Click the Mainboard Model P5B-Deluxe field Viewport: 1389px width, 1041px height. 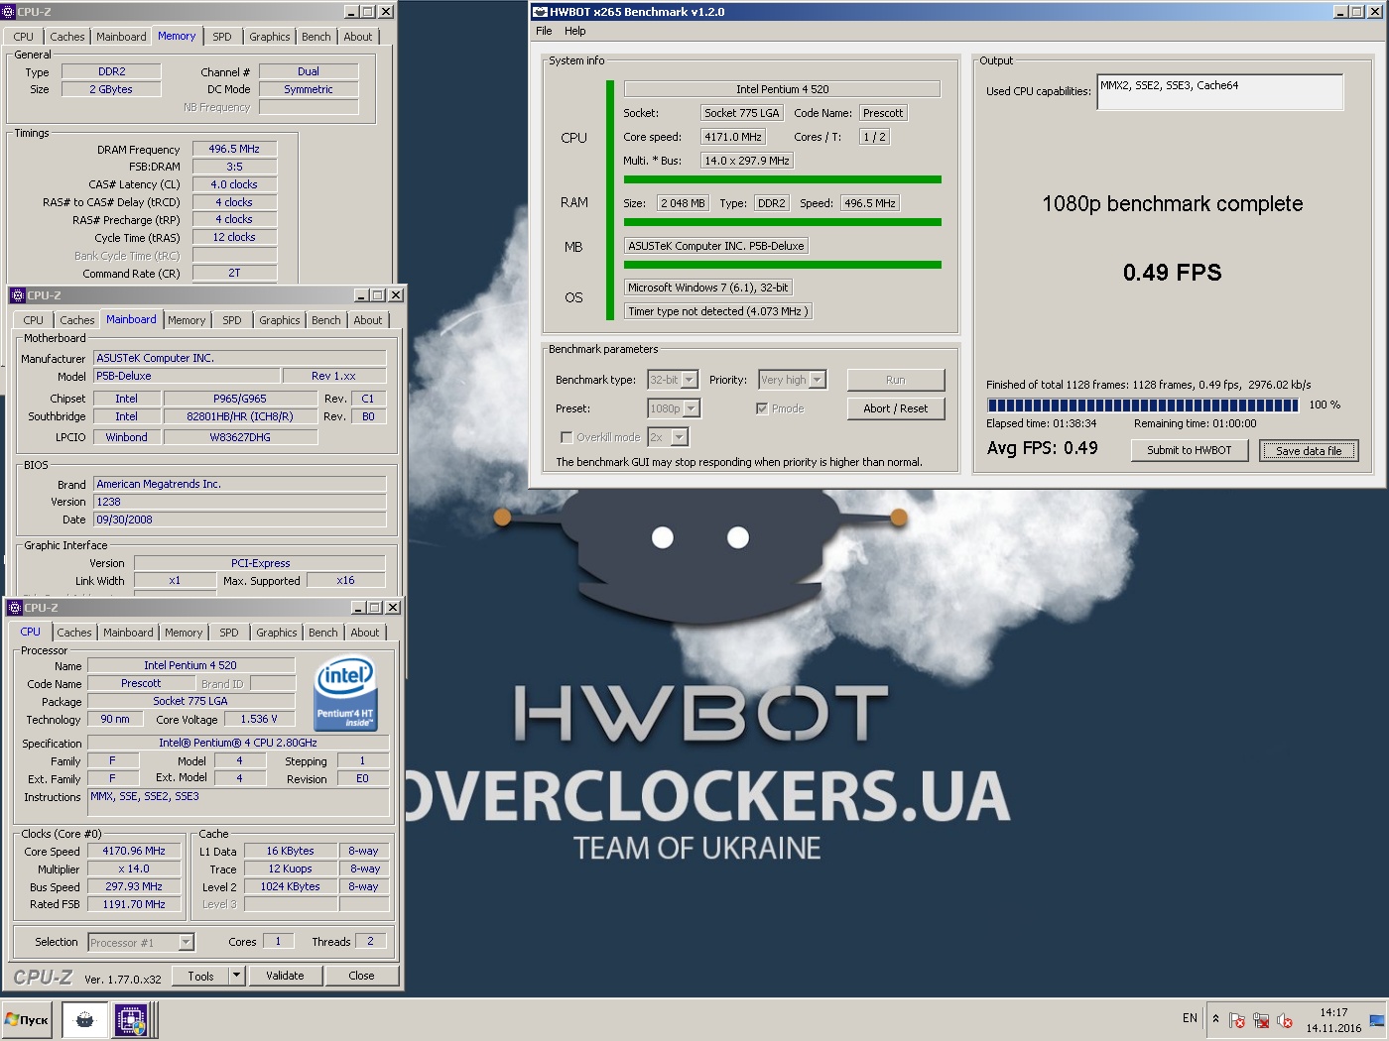point(187,376)
